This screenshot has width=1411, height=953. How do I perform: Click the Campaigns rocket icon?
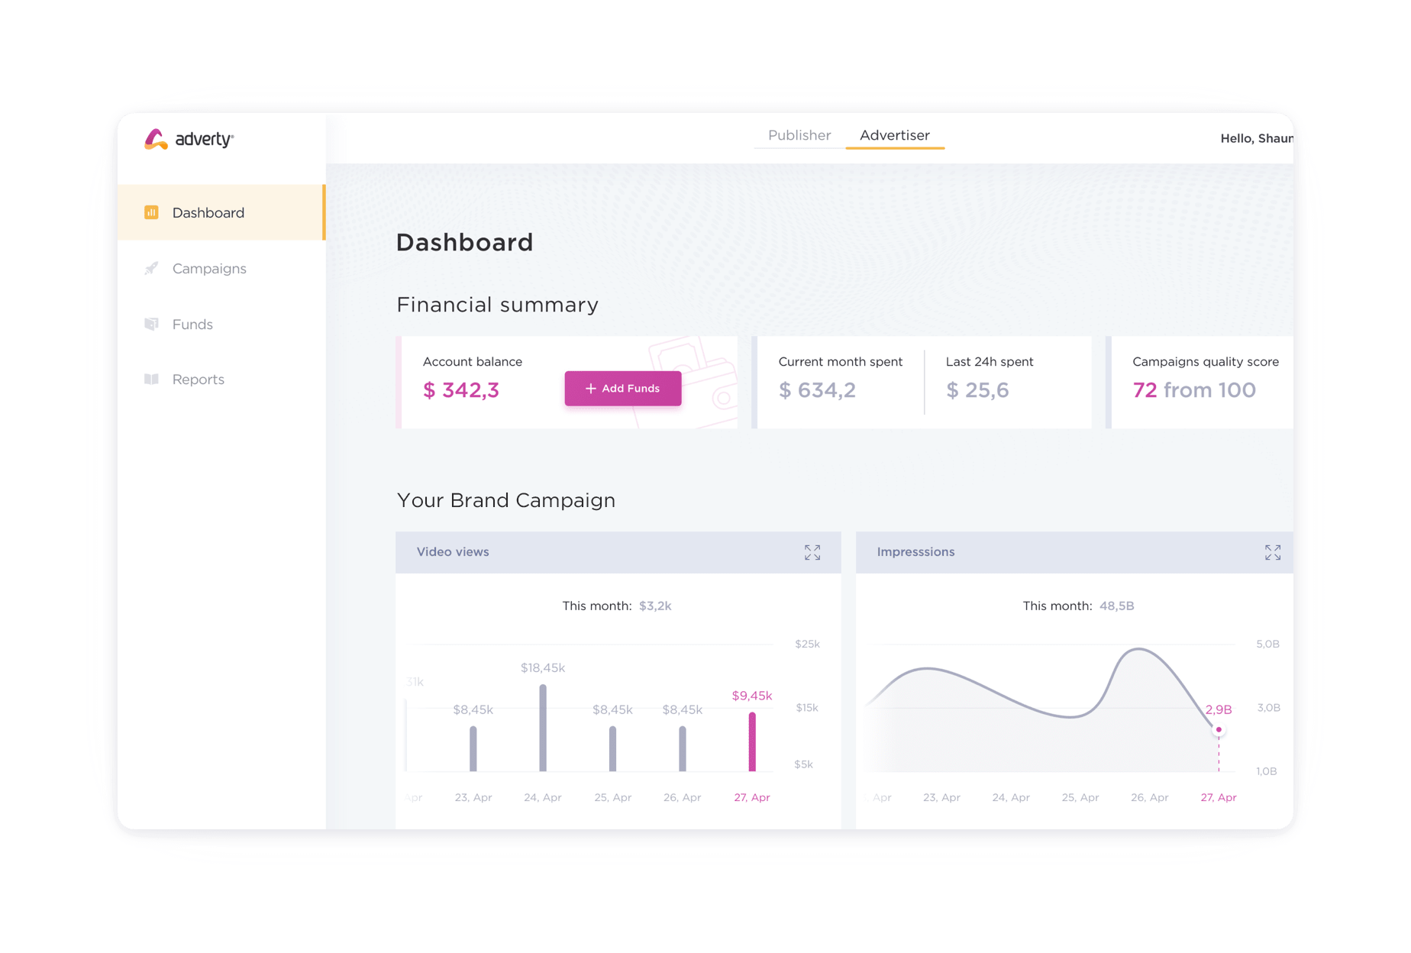click(x=153, y=268)
